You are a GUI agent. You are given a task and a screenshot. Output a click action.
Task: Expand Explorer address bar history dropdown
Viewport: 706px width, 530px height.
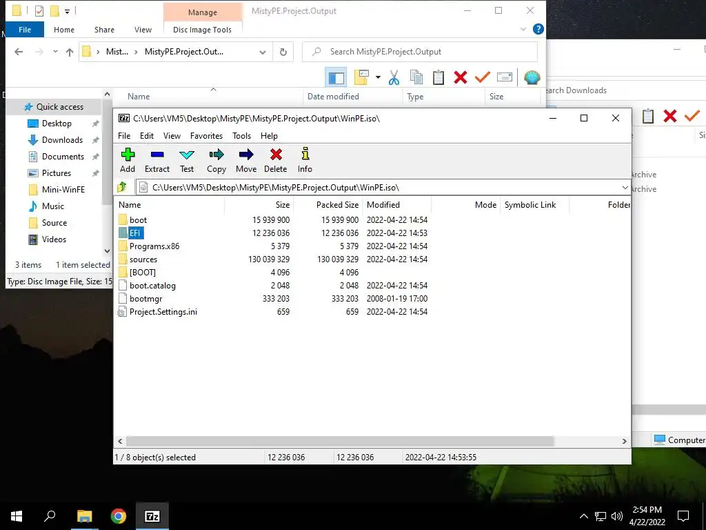[263, 52]
